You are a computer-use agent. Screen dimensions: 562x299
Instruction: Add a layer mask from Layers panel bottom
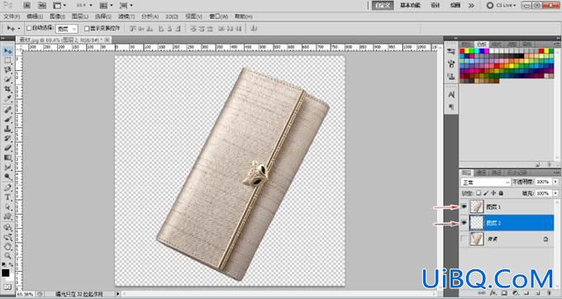pos(503,293)
